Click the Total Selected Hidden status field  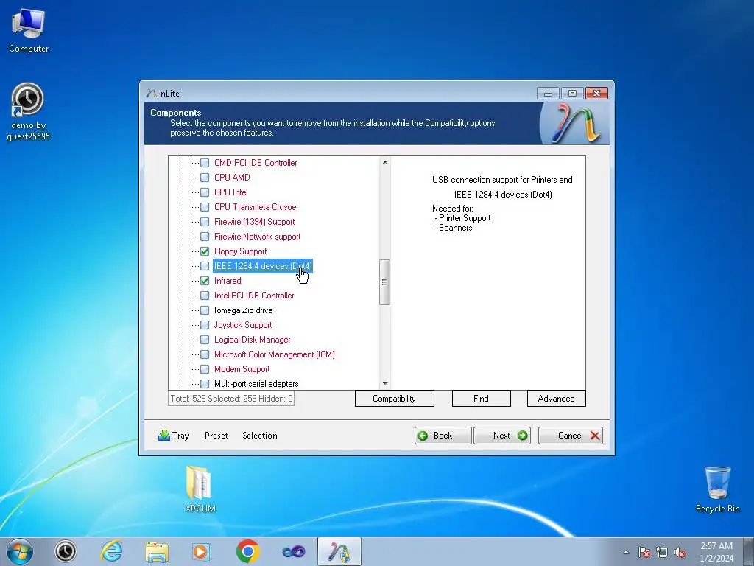tap(231, 399)
